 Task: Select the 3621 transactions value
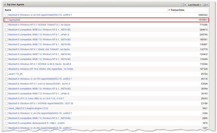(205, 108)
